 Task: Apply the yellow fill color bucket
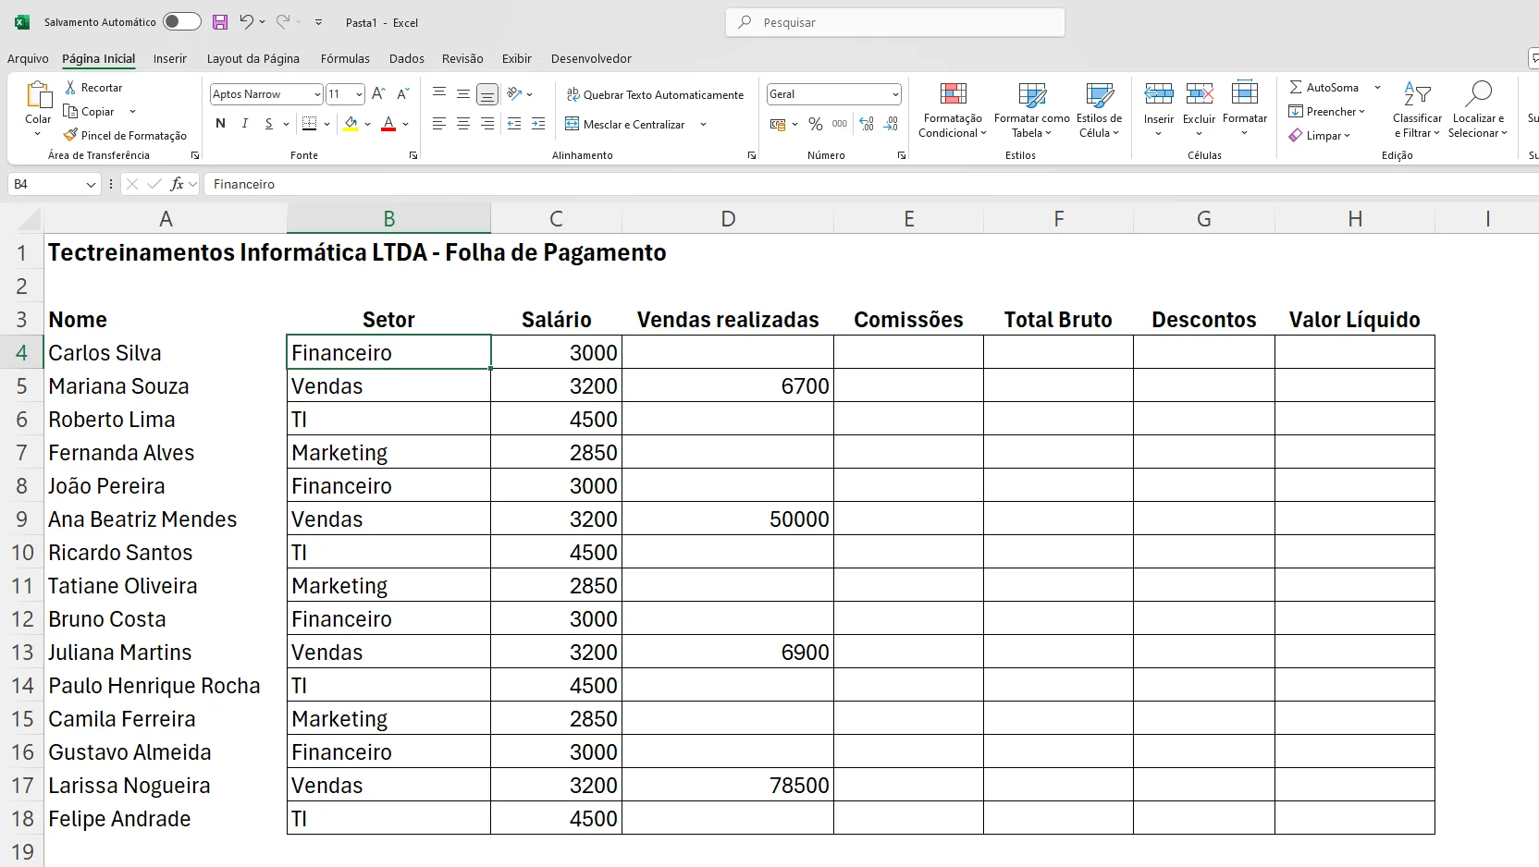pyautogui.click(x=351, y=124)
